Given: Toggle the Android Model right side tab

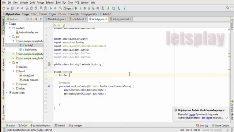Looking at the screenshot, I should tap(232, 110).
